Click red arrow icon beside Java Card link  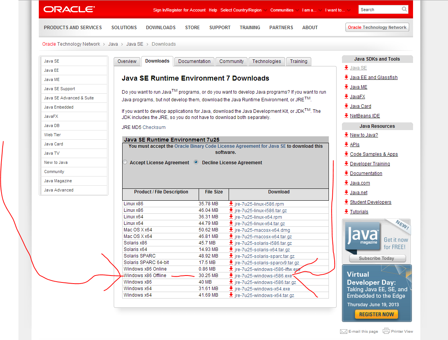point(346,106)
